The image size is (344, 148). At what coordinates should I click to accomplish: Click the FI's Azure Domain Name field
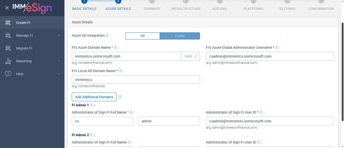click(x=126, y=56)
